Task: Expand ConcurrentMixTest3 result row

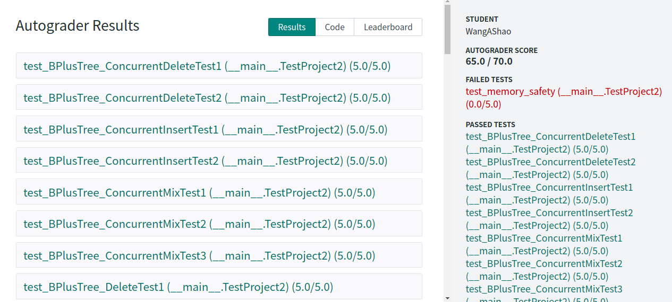Action: pyautogui.click(x=199, y=256)
